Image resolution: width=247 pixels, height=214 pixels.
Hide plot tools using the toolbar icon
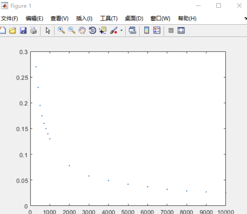pos(171,31)
